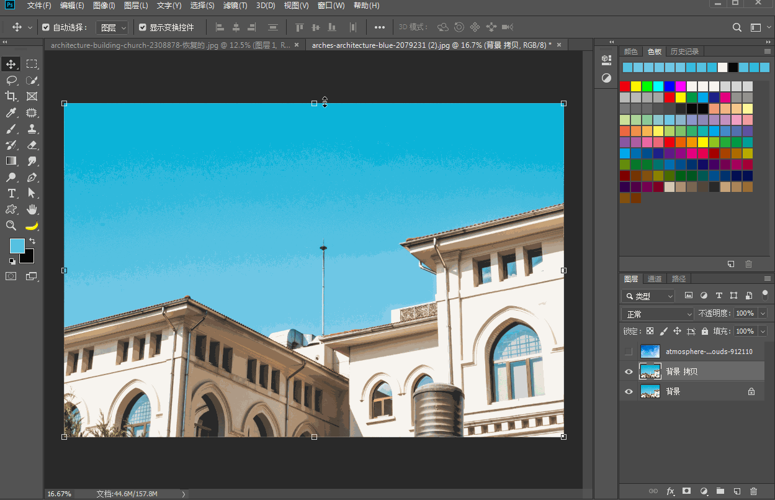The width and height of the screenshot is (775, 500).
Task: Open the 滤镜(T) menu
Action: [x=234, y=6]
